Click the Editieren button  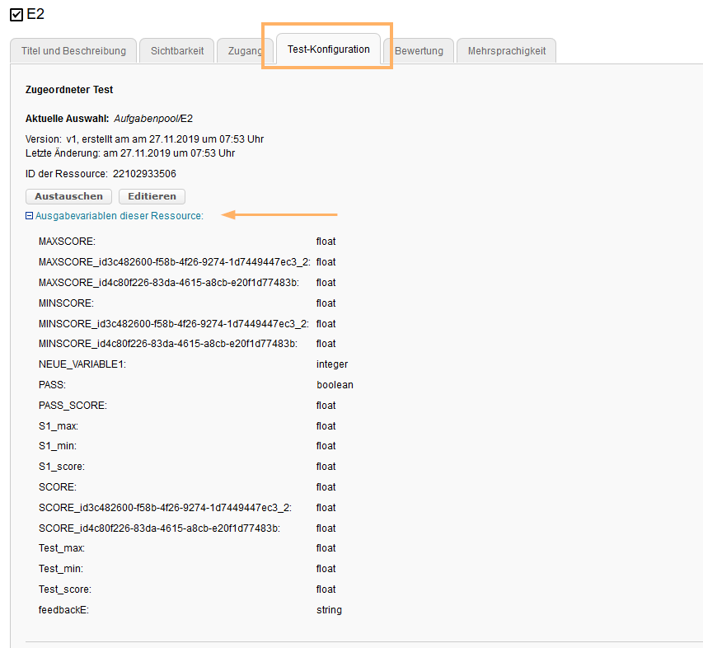coord(152,196)
